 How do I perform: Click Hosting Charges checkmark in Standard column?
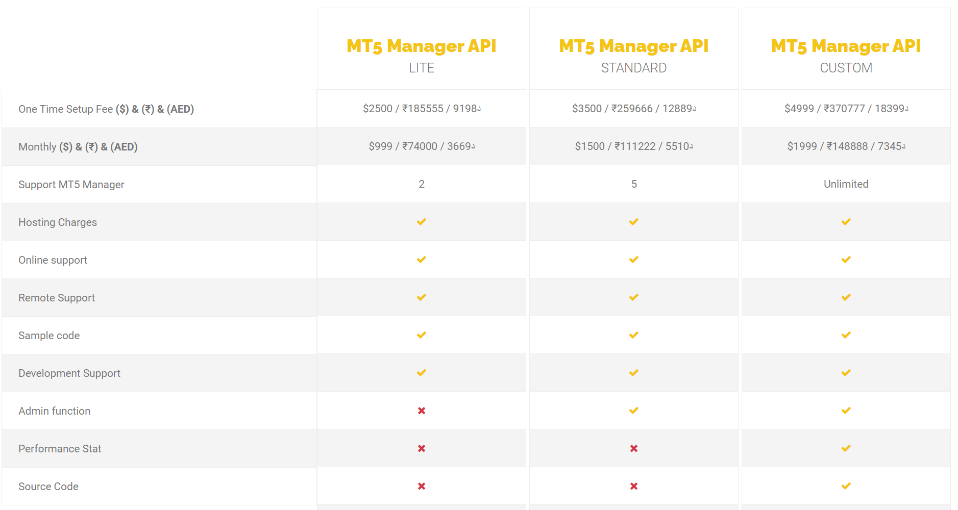click(x=633, y=222)
